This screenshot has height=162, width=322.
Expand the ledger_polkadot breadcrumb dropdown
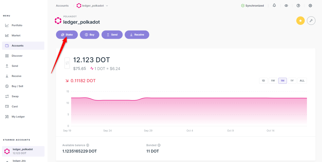tap(107, 6)
